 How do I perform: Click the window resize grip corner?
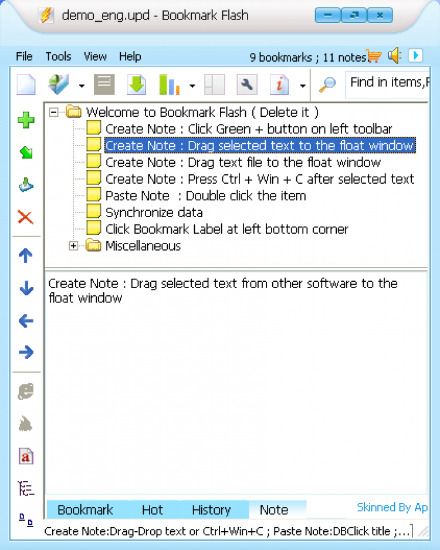point(423,532)
